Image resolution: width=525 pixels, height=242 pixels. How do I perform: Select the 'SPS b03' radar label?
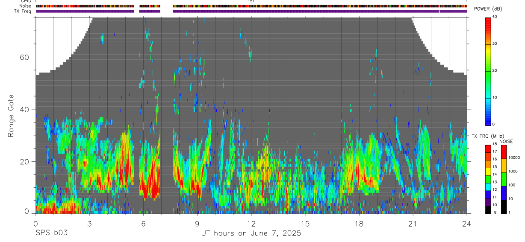[51, 233]
